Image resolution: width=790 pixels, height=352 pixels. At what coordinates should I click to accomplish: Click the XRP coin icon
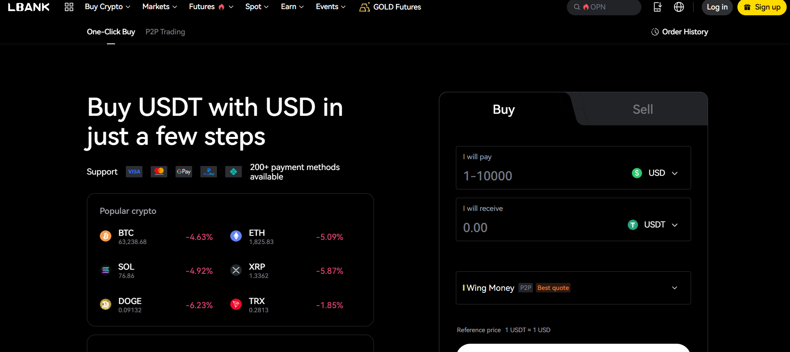point(236,270)
